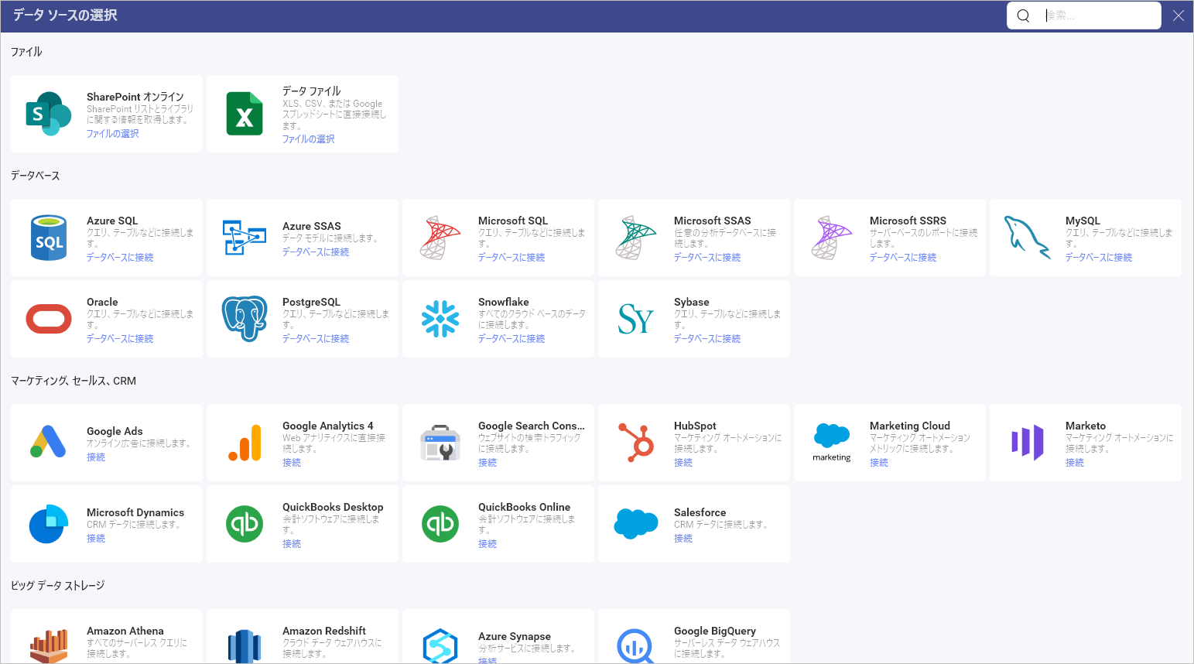The image size is (1194, 664).
Task: Click Microsoft SSAS connect to database link
Action: (707, 258)
